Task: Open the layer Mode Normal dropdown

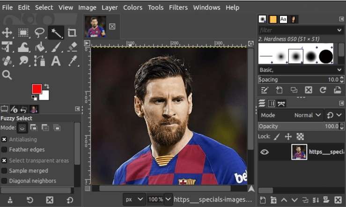Action: click(308, 115)
